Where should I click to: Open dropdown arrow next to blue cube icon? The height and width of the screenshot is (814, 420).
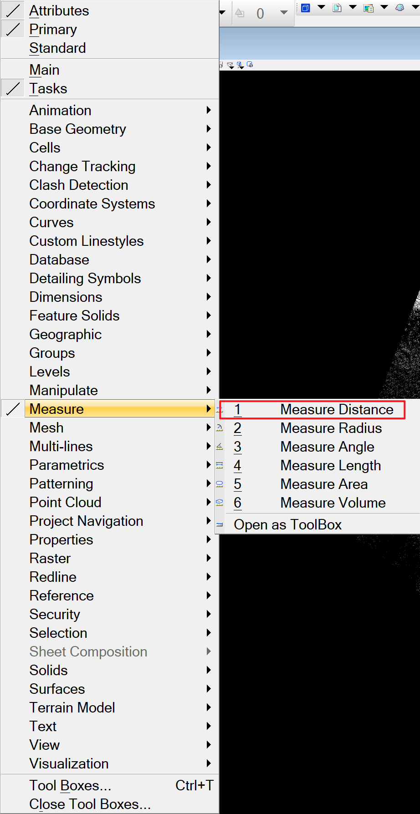click(321, 7)
